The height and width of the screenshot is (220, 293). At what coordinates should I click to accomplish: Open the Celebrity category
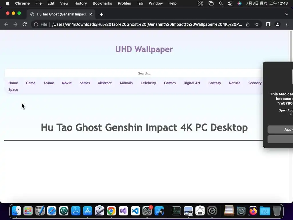(148, 83)
